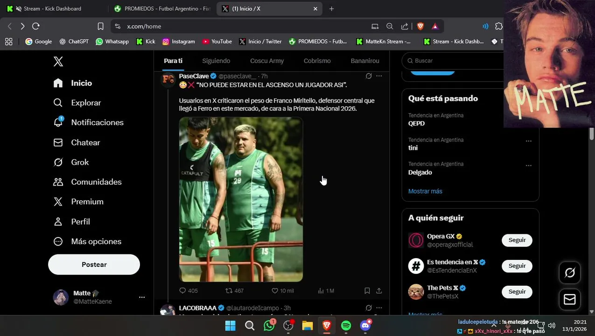595x336 pixels.
Task: Open options for Delgado trend
Action: [529, 165]
